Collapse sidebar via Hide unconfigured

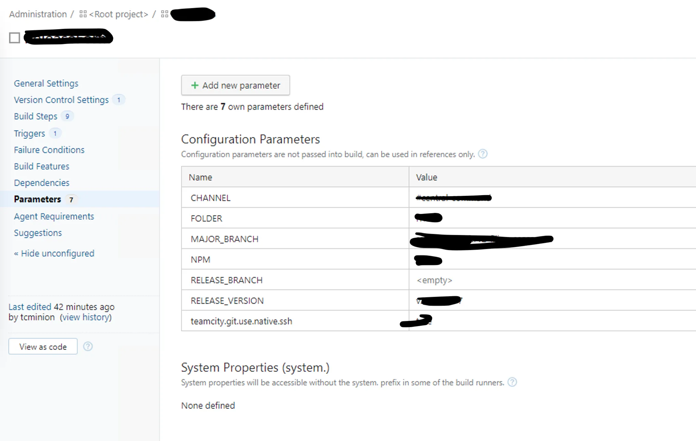click(x=54, y=253)
